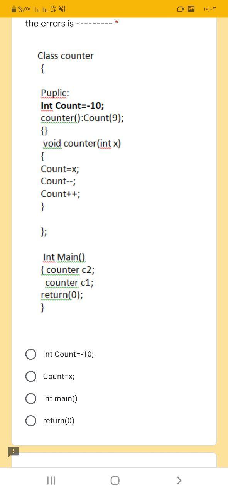Tap the required field asterisk on the question
Image resolution: width=228 pixels, height=494 pixels.
(117, 22)
